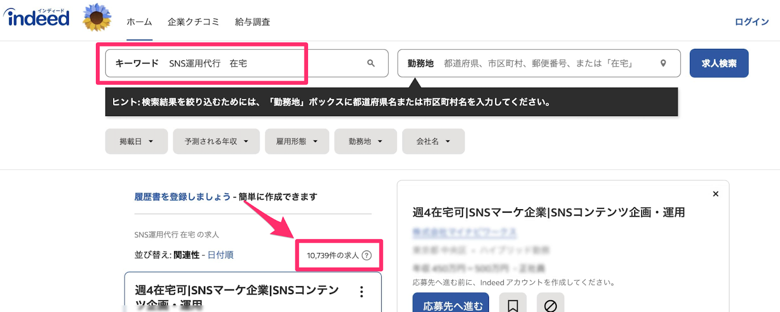Close the job detail panel
The height and width of the screenshot is (312, 780).
click(716, 194)
